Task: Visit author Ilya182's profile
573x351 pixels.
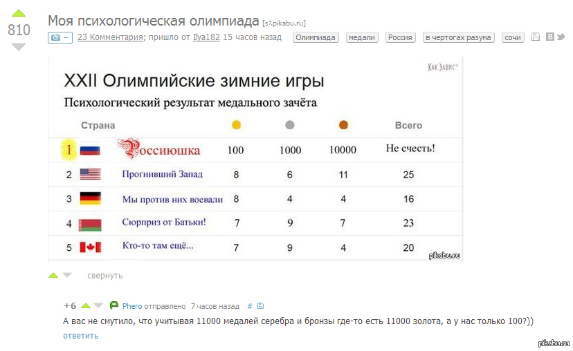Action: [x=206, y=37]
